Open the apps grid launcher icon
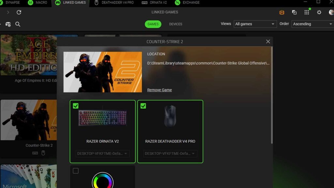Viewport: 334px width, 188px height. (x=307, y=12)
